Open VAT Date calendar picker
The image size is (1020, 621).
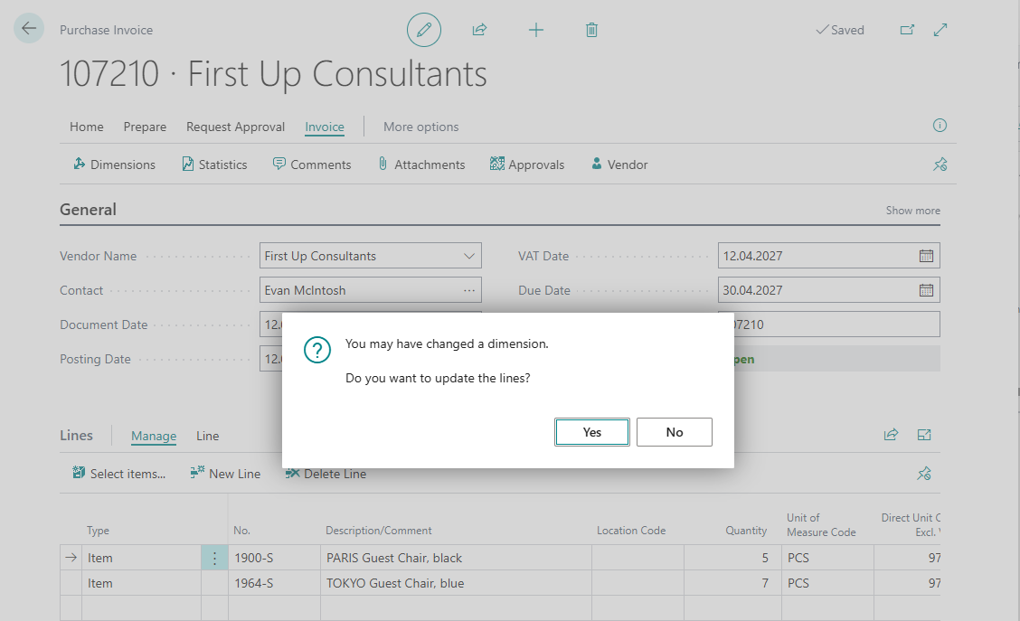(926, 256)
